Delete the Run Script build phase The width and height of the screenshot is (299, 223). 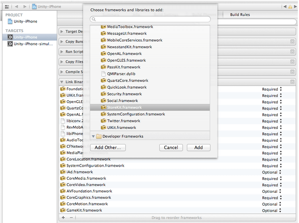[292, 52]
